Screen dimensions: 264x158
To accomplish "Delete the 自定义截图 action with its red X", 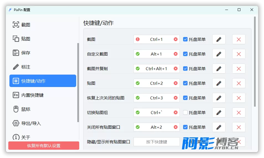I will pos(239,54).
